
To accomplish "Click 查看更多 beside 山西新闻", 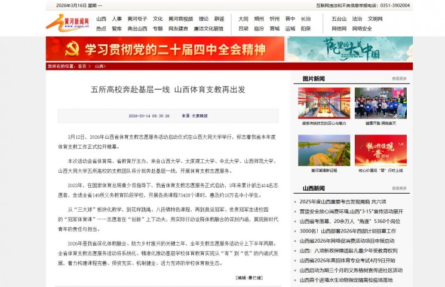I will [x=399, y=188].
